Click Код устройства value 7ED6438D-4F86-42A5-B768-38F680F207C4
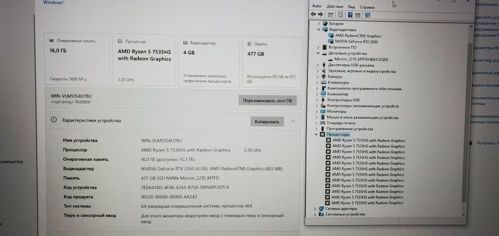499x236 pixels. coord(185,187)
